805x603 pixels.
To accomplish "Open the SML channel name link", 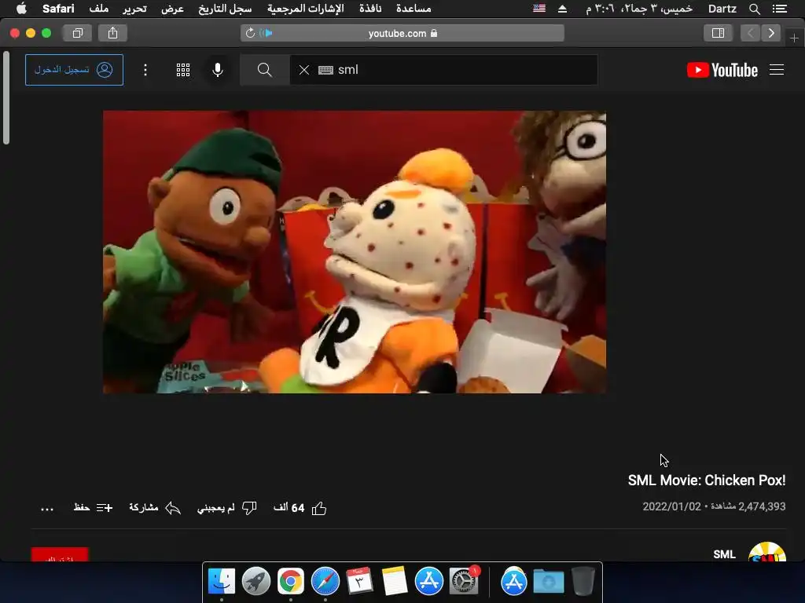I will click(724, 554).
